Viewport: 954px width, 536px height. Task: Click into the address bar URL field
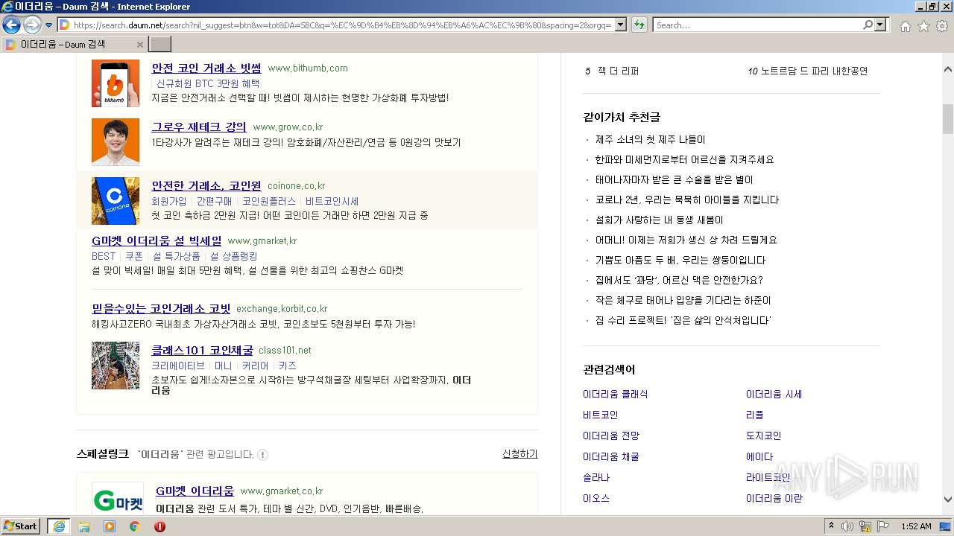pos(342,25)
